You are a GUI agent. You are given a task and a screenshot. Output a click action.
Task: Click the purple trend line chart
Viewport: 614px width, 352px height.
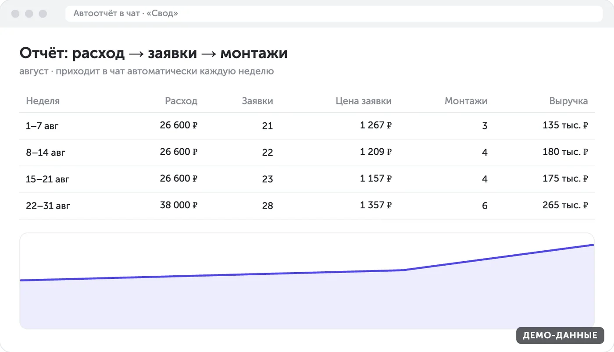coord(307,281)
